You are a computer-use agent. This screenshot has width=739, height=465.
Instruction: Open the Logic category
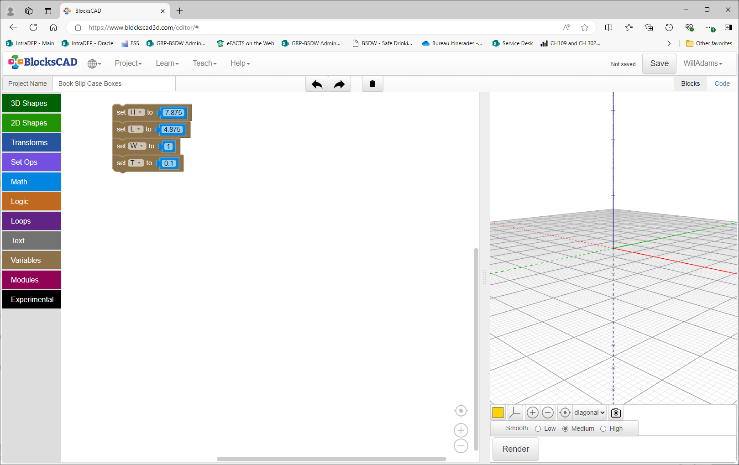pyautogui.click(x=31, y=201)
